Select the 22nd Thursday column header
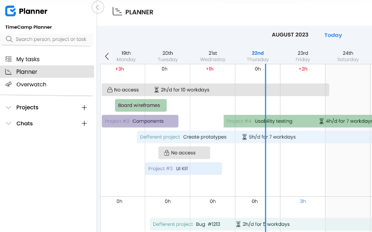Image resolution: width=372 pixels, height=232 pixels. coord(258,56)
